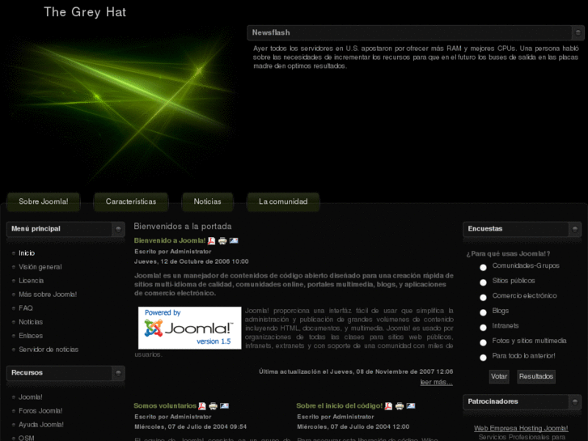The height and width of the screenshot is (441, 588).
Task: Select the Sitios públicos poll option
Action: [483, 282]
